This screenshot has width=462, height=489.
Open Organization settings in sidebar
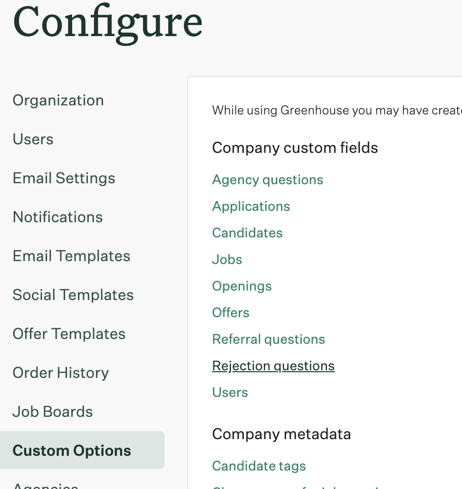[x=58, y=101]
